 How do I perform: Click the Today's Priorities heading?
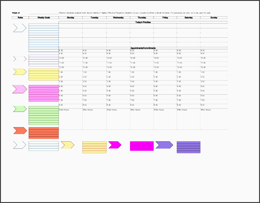143,22
